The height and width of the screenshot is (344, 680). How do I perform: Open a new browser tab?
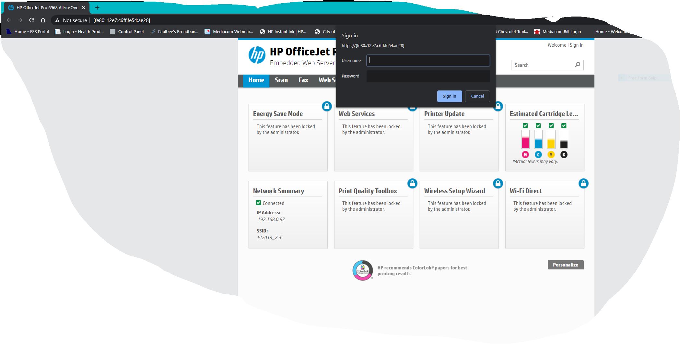97,7
